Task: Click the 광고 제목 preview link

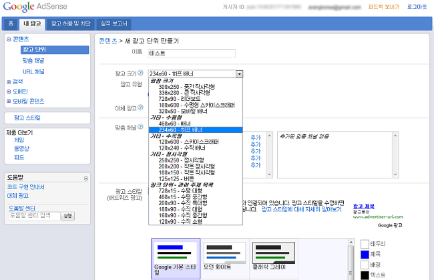Action: pyautogui.click(x=364, y=206)
